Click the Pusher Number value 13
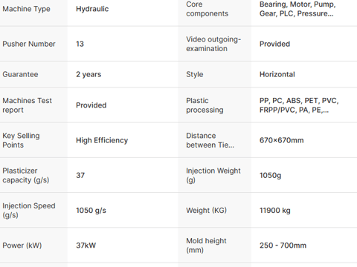Screen dimensions: 357x267 (x=80, y=44)
